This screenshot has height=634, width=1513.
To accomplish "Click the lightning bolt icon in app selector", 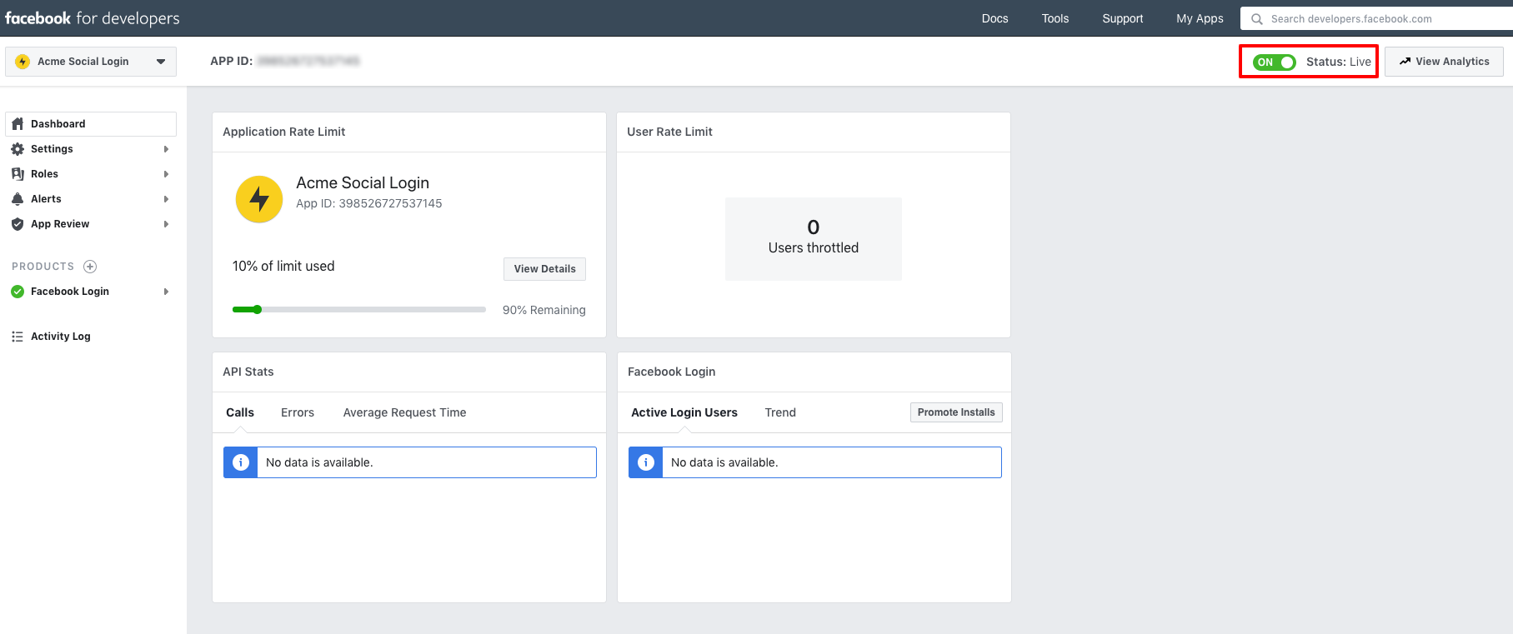I will (23, 62).
